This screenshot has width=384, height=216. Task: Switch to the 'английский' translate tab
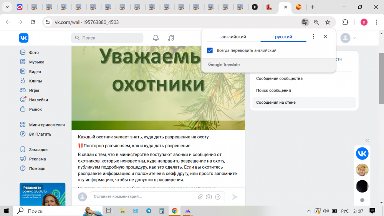[x=233, y=37]
